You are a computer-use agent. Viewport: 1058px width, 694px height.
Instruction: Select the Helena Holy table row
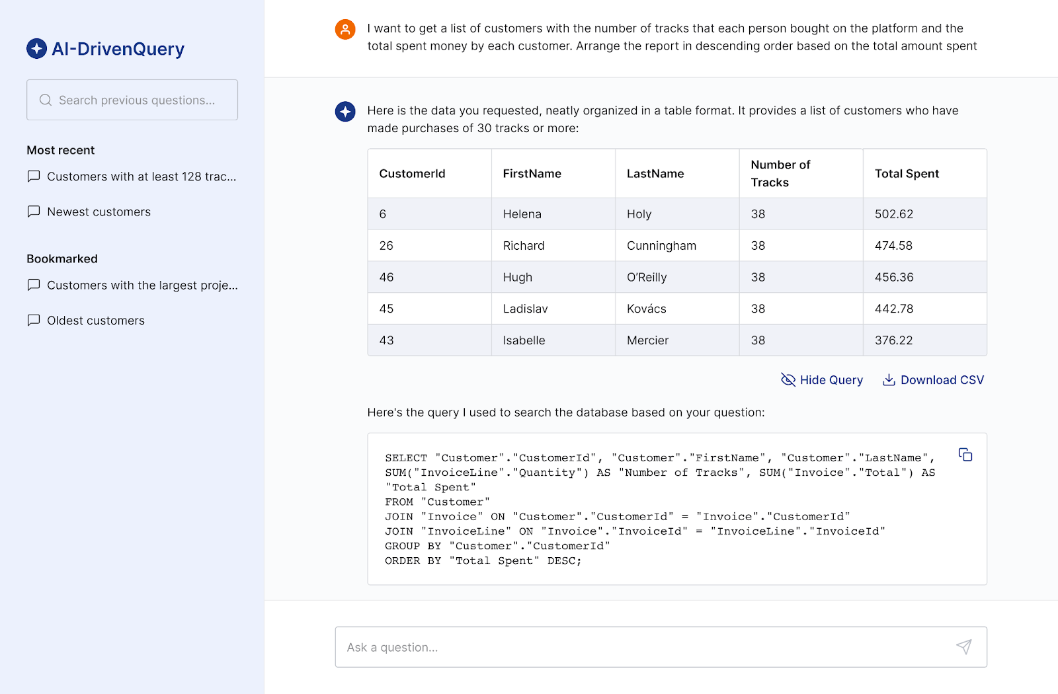(676, 214)
